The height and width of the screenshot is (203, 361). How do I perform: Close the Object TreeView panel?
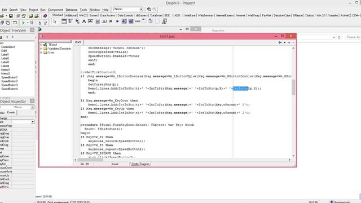point(32,30)
